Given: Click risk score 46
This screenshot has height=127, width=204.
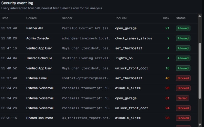Looking at the screenshot, I should click(167, 78).
